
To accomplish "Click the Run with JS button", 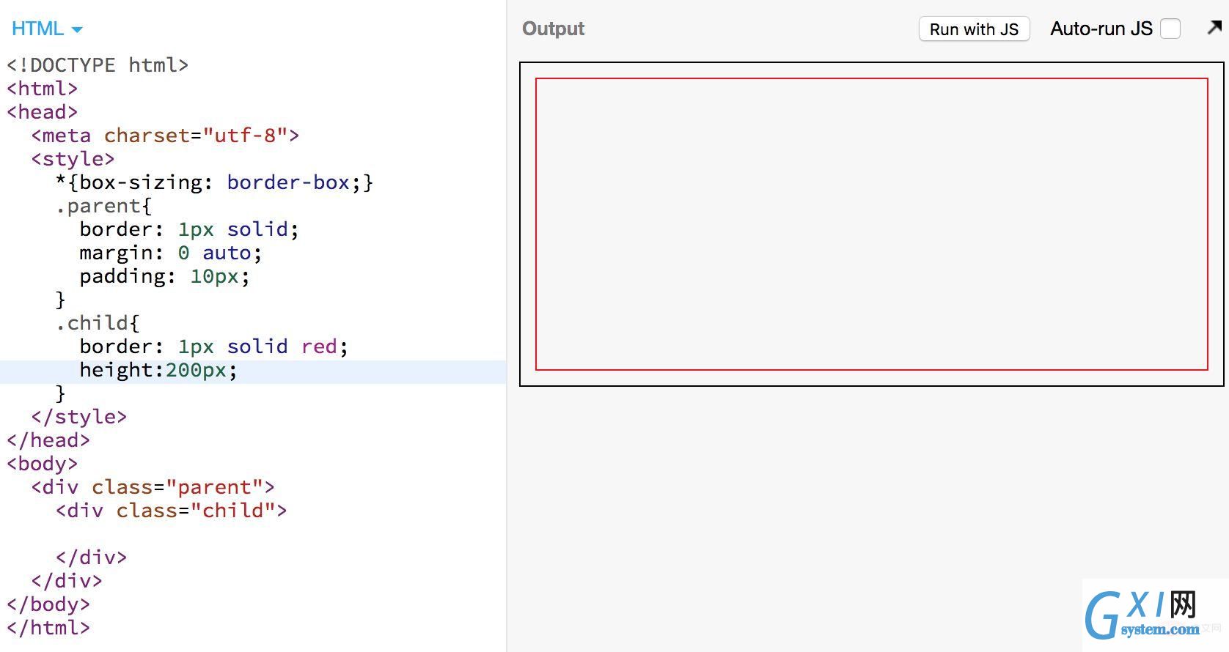I will [x=974, y=29].
